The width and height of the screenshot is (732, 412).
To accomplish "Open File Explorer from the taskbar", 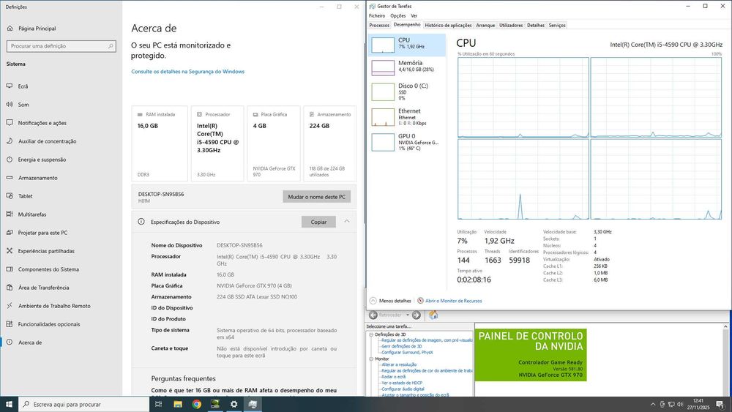I will click(178, 404).
